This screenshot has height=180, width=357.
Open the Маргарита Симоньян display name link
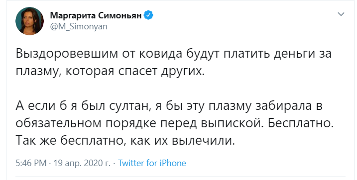click(96, 15)
